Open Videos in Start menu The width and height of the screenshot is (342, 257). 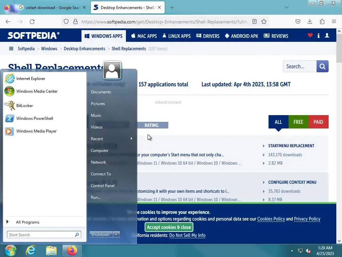97,127
